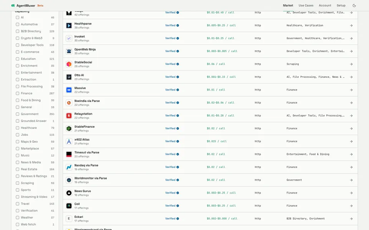Screen dimensions: 369x230
Task: Click the Nasdaq via Parse logo
Action: click(x=69, y=168)
